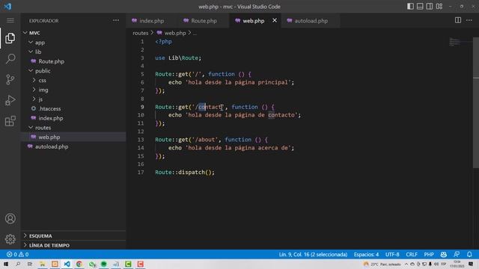Open WhatsApp from the taskbar

coord(91,264)
